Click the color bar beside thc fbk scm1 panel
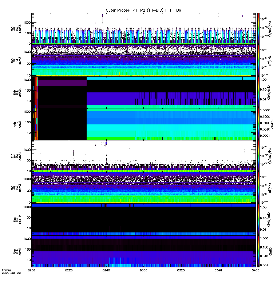Screen dimensions: 273x291 258,251
